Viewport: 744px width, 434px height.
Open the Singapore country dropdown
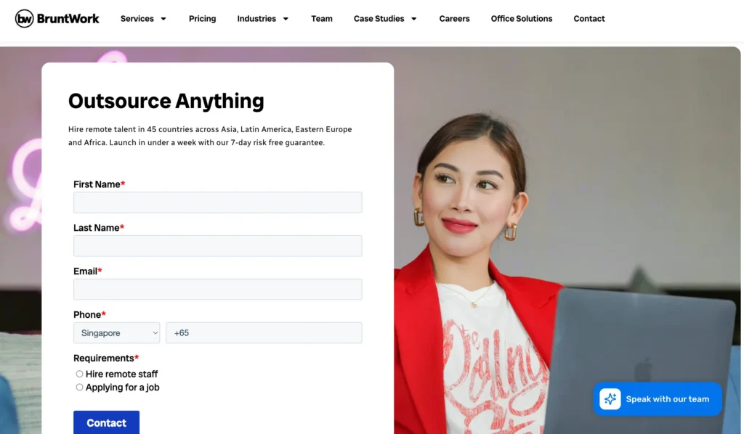point(117,332)
